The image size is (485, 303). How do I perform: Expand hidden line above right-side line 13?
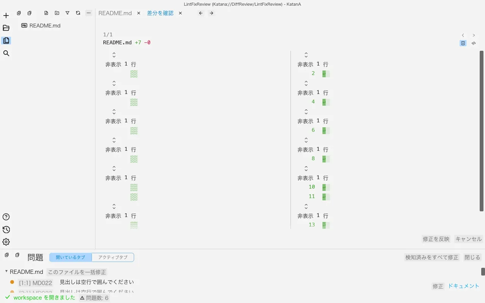[x=306, y=206]
